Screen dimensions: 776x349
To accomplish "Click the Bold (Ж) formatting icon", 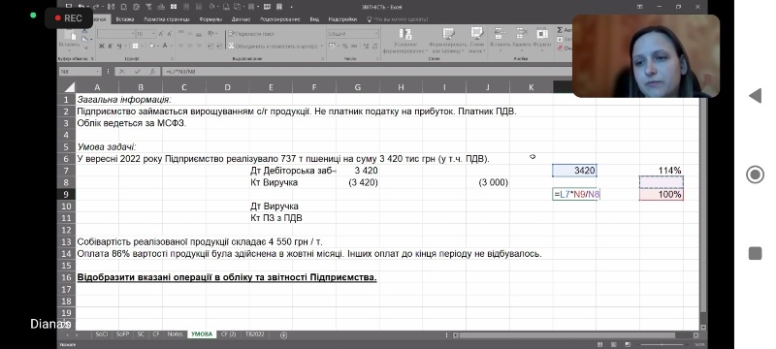I will (x=102, y=46).
